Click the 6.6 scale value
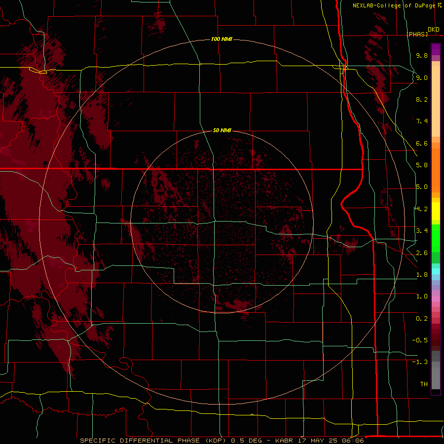The width and height of the screenshot is (444, 444). click(422, 143)
